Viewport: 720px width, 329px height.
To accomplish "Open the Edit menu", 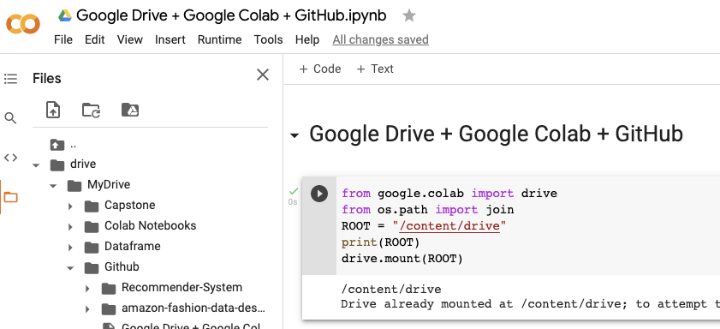I will 94,40.
